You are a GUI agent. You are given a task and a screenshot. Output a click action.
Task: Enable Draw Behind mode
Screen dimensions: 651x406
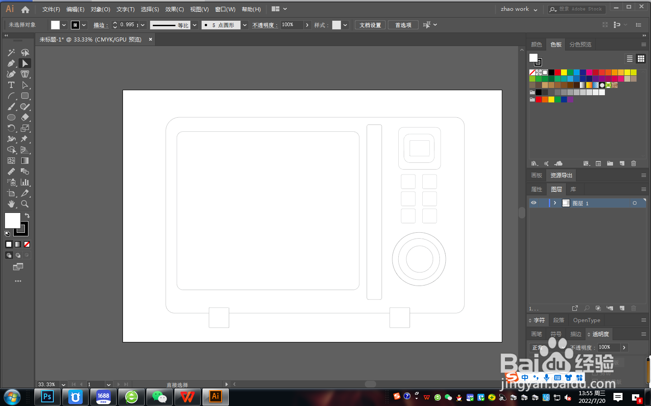point(18,255)
